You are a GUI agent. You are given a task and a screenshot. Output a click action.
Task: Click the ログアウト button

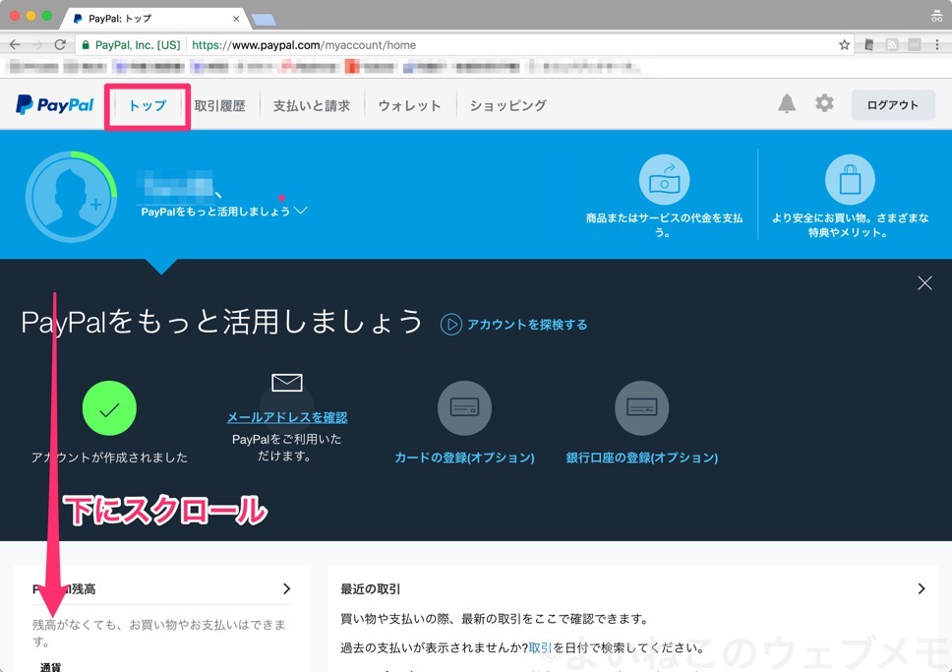(892, 103)
